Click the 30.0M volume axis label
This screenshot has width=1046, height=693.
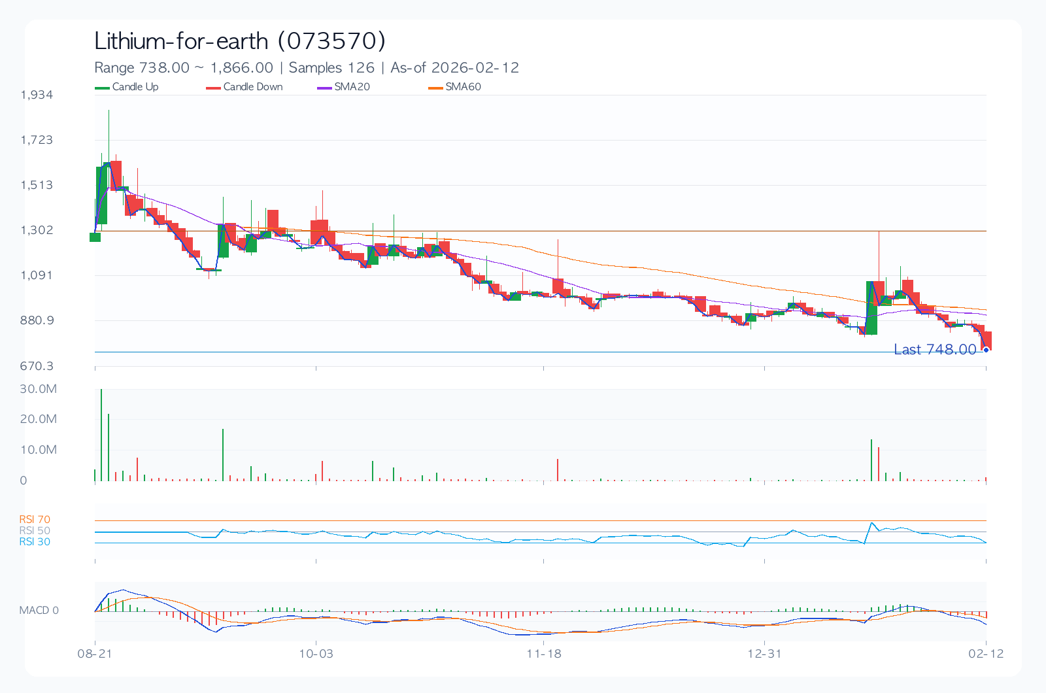38,389
